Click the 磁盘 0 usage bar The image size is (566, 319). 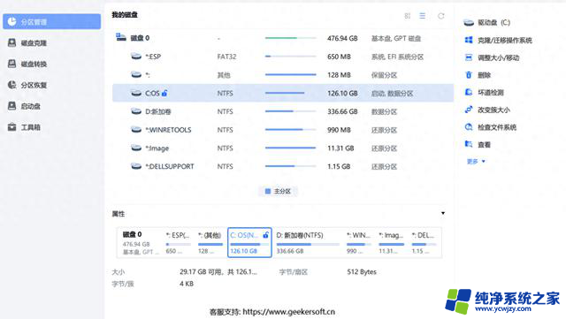(x=291, y=38)
